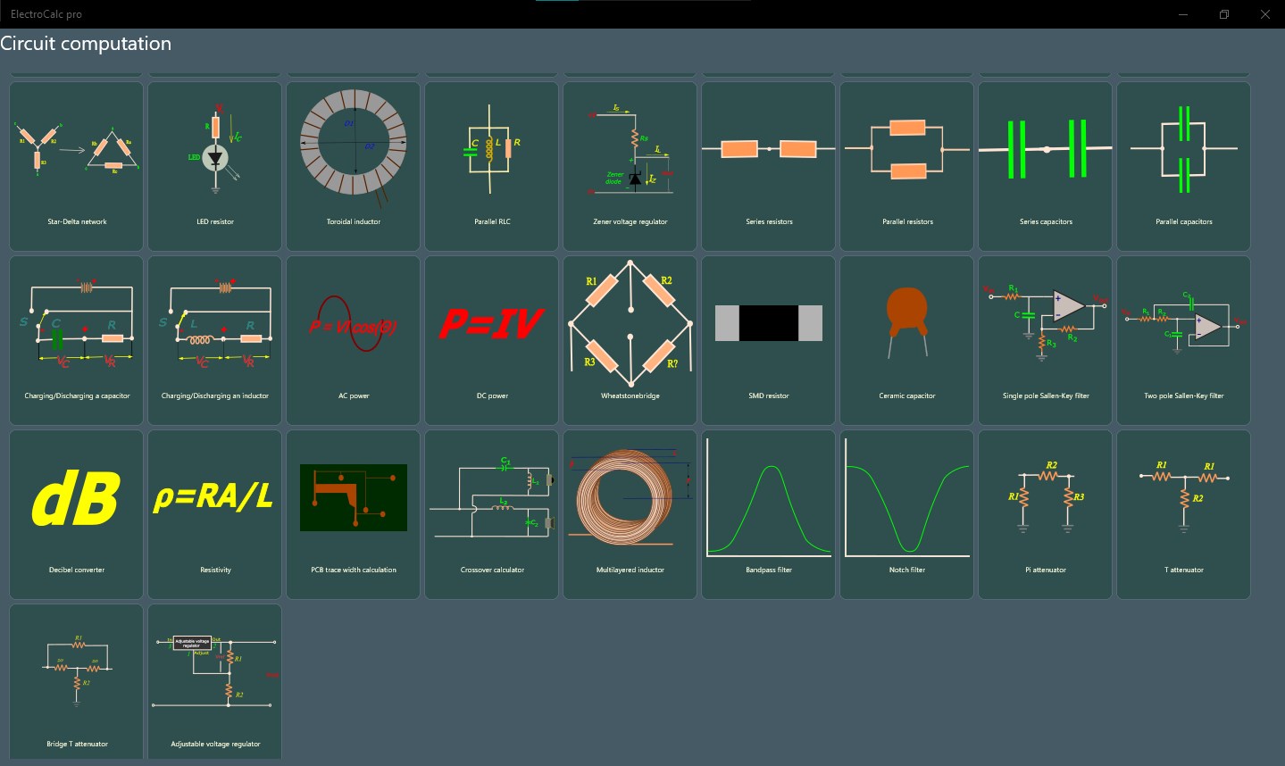Select the AC power calculator

[x=353, y=339]
